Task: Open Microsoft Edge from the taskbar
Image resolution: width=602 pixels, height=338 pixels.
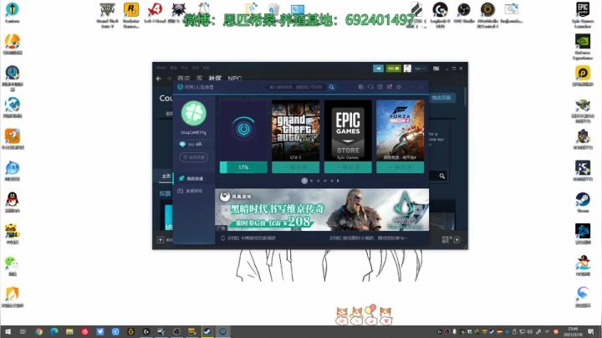Action: pos(54,331)
